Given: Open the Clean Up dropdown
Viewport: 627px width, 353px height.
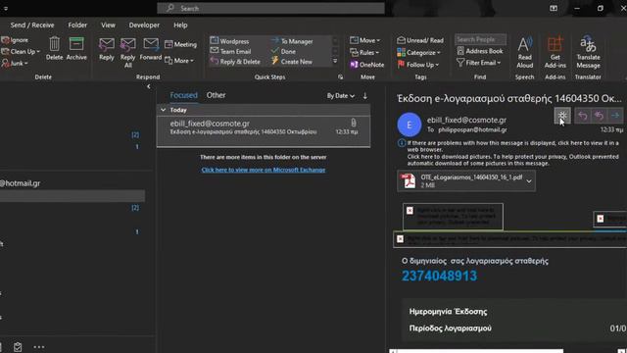Looking at the screenshot, I should (21, 52).
